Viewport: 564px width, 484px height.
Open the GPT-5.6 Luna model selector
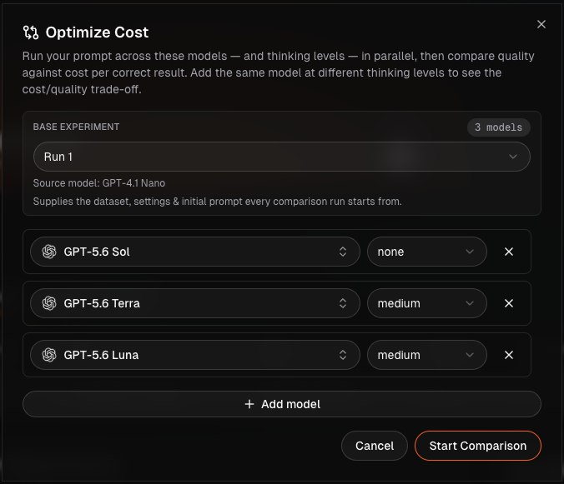coord(195,355)
